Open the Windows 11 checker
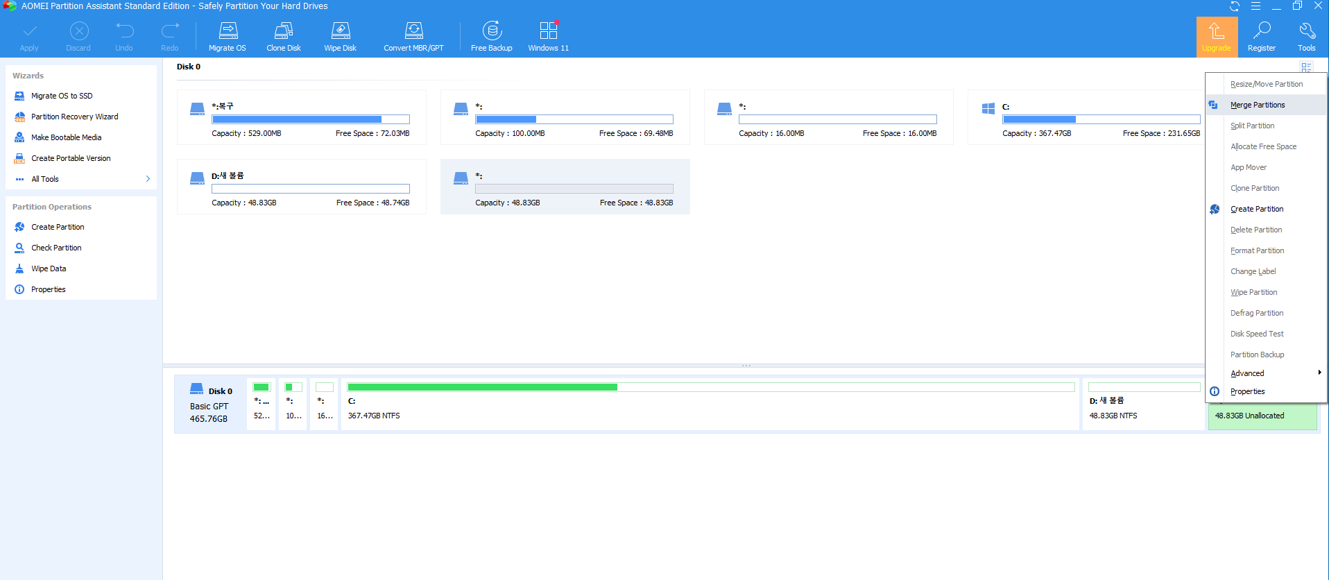Screen dimensions: 1329x580 (548, 37)
